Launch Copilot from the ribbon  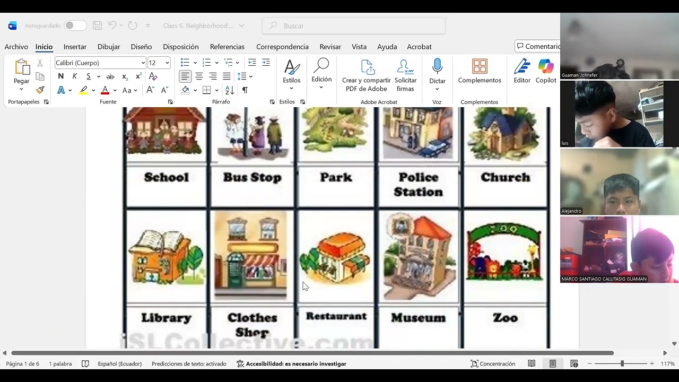coord(546,66)
